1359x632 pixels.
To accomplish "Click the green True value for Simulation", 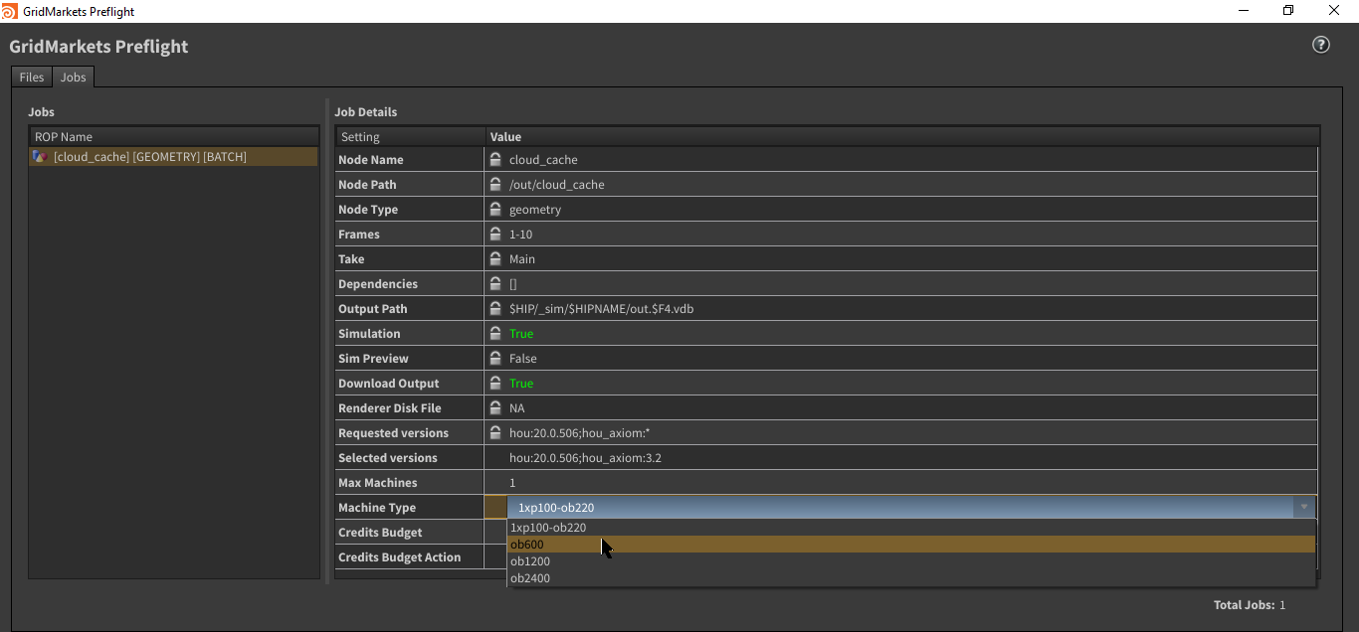I will tap(521, 333).
